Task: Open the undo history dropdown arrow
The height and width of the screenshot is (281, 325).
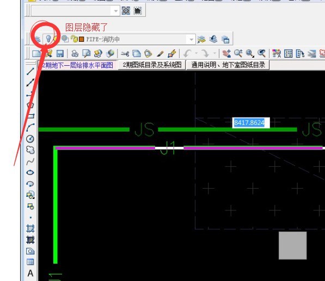Action: (197, 53)
